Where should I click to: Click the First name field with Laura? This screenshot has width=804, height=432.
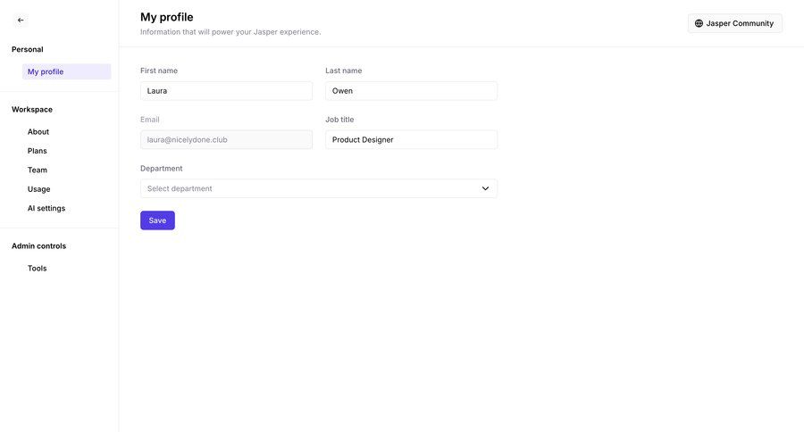(x=226, y=91)
